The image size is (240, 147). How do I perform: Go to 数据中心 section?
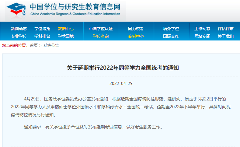[x=66, y=29]
